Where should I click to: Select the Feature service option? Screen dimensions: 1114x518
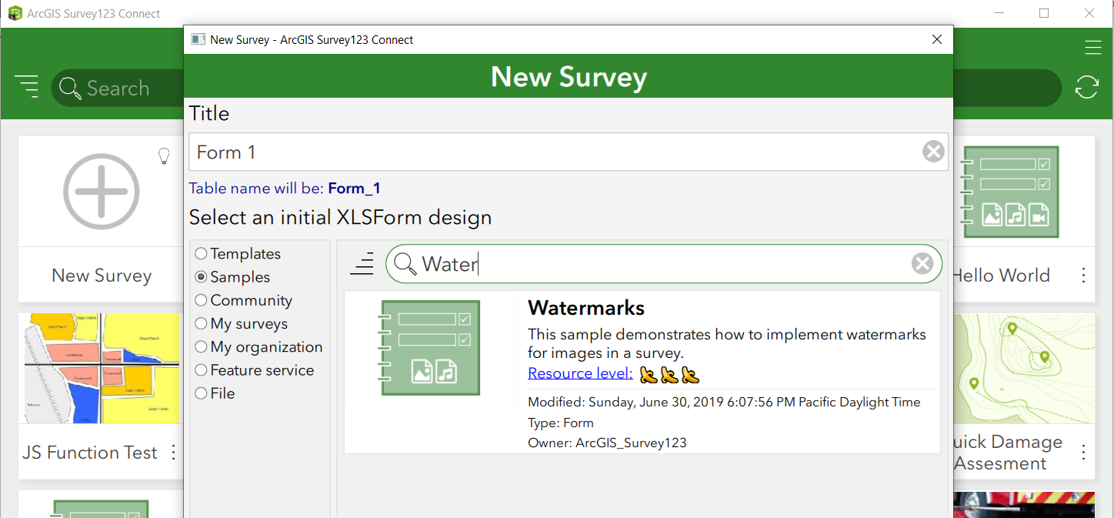pyautogui.click(x=202, y=370)
